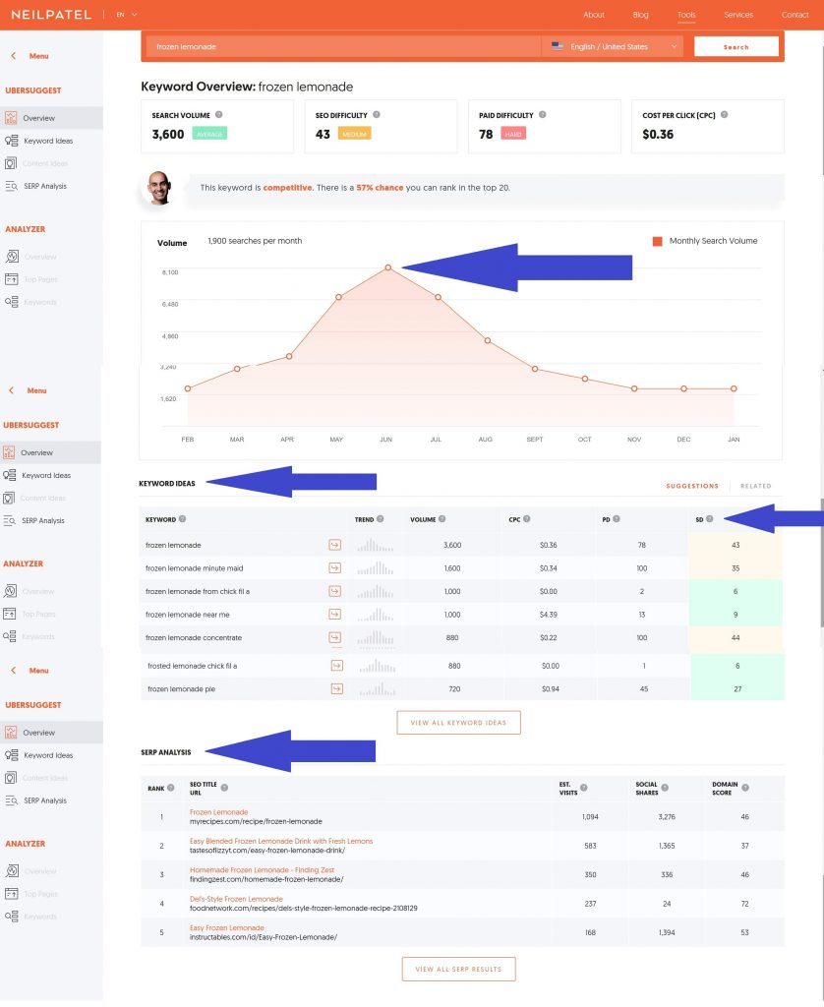Click the orange Monthly Search Volume legend swatch
Viewport: 824px width, 1007px height.
coord(657,241)
